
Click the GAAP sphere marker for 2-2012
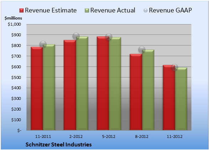[76, 36]
